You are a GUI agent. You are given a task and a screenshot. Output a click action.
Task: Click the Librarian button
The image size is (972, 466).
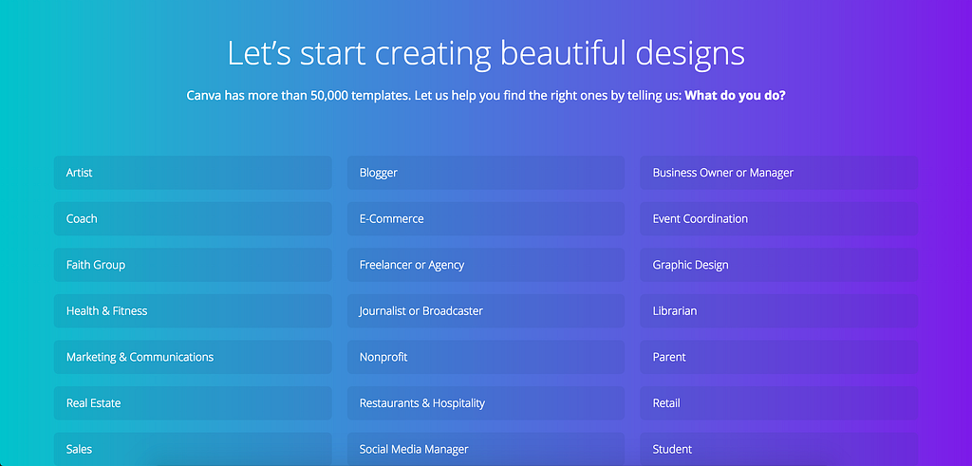pyautogui.click(x=779, y=311)
